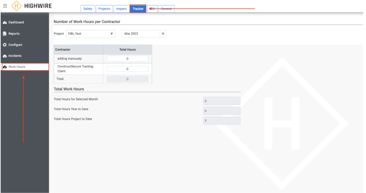366x193 pixels.
Task: Expand the Project dropdown arrow
Action: coord(111,34)
